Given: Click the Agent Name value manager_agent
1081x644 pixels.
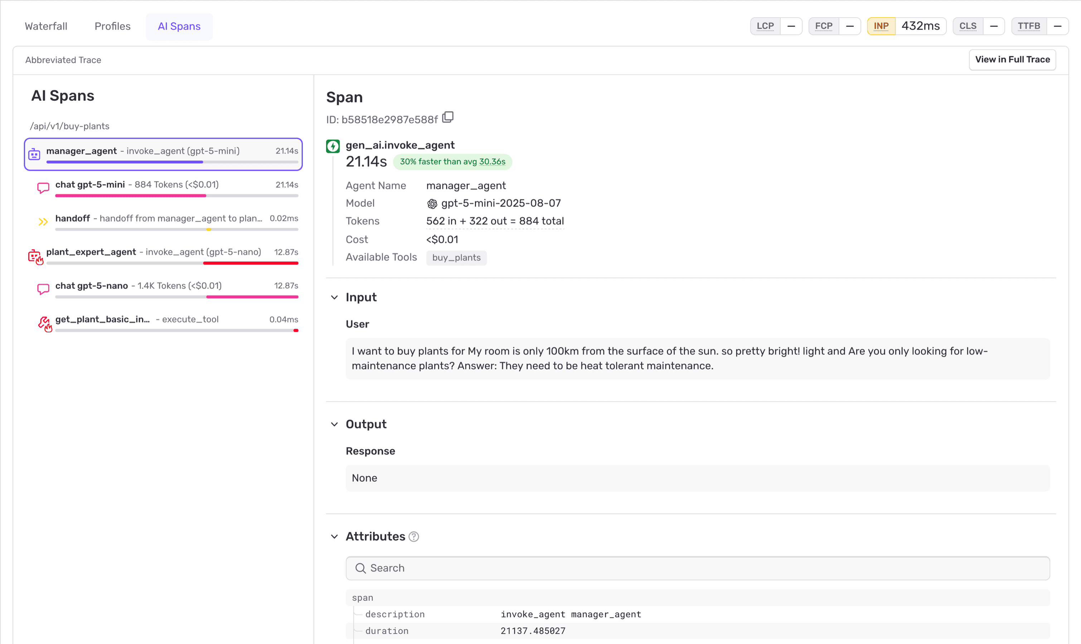Looking at the screenshot, I should [x=466, y=186].
